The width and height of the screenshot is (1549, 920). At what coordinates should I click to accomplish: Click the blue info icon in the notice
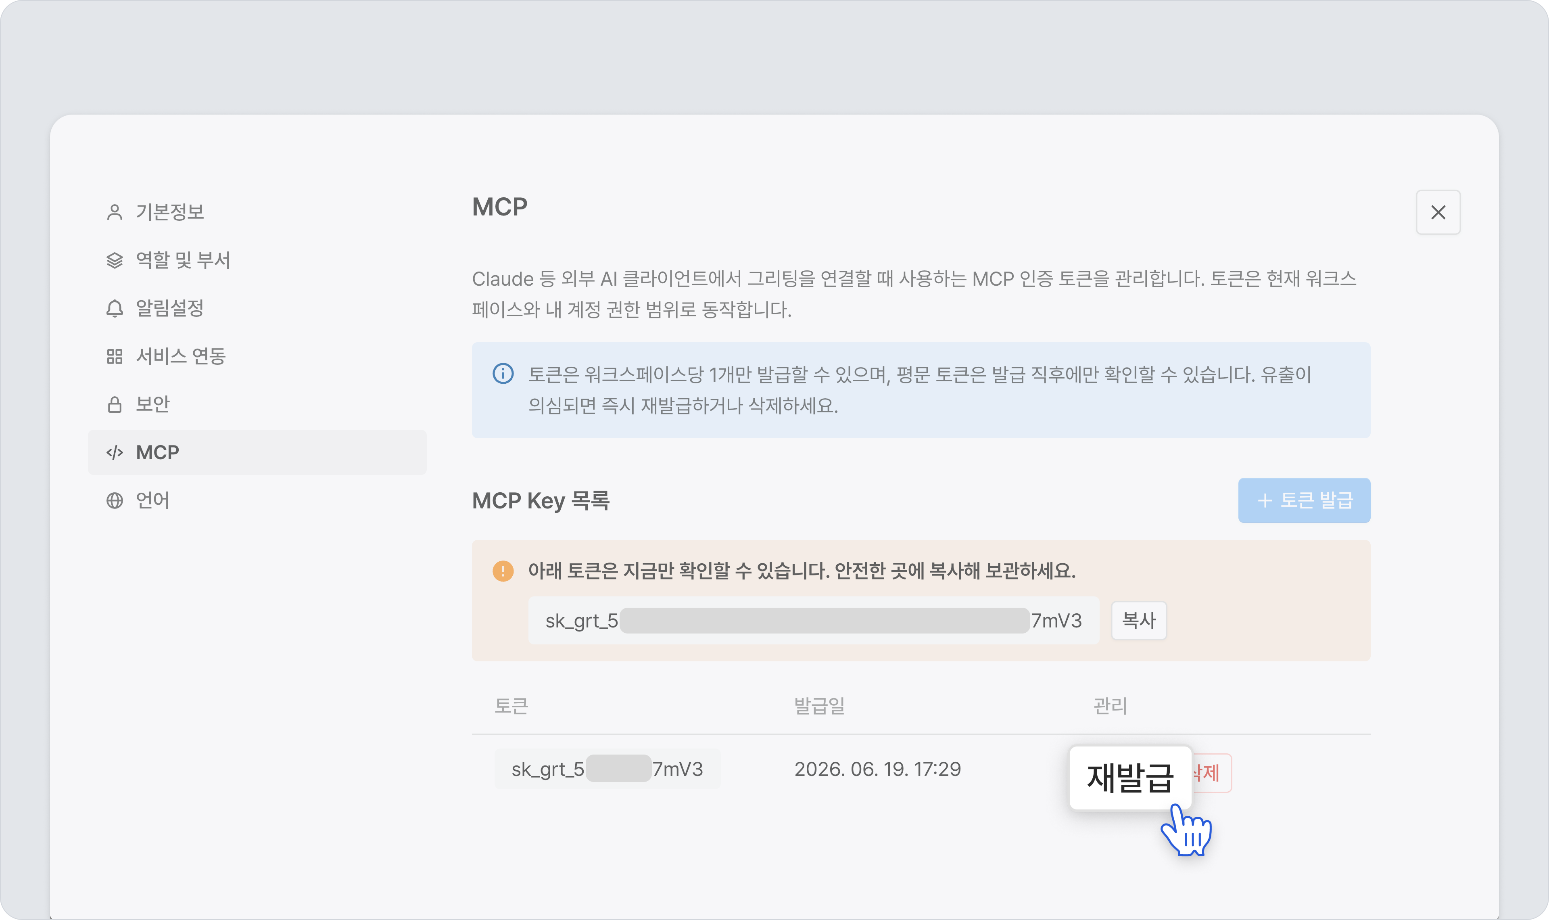coord(503,374)
